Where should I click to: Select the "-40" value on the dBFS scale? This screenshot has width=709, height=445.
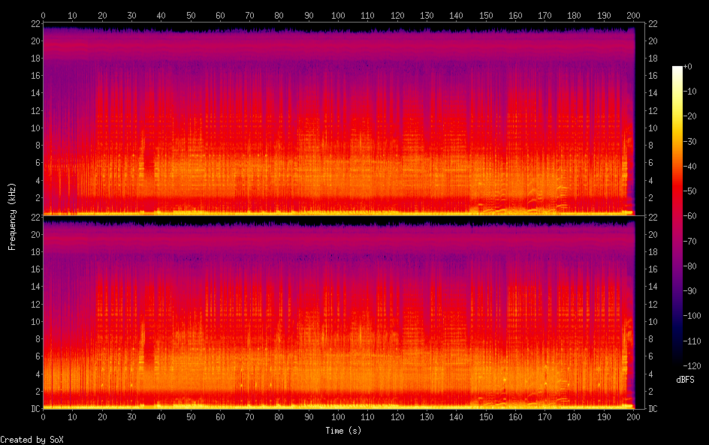(x=689, y=167)
